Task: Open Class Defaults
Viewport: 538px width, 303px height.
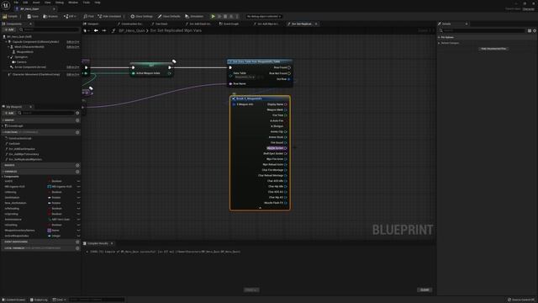Action: point(169,16)
